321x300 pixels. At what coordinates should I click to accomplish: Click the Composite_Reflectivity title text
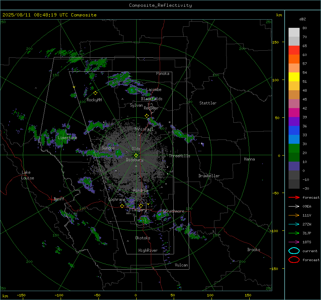pos(160,5)
